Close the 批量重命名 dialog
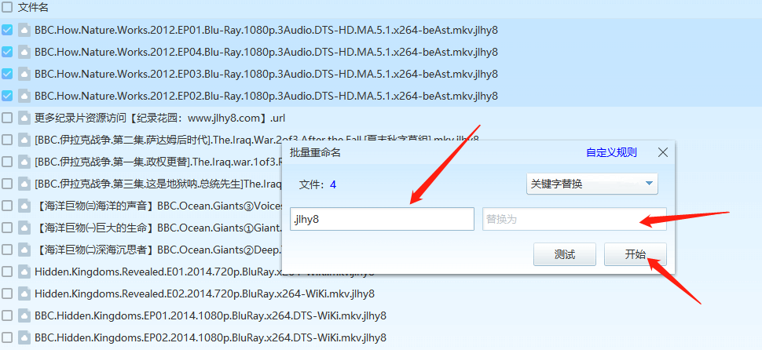The width and height of the screenshot is (762, 350). pos(662,152)
